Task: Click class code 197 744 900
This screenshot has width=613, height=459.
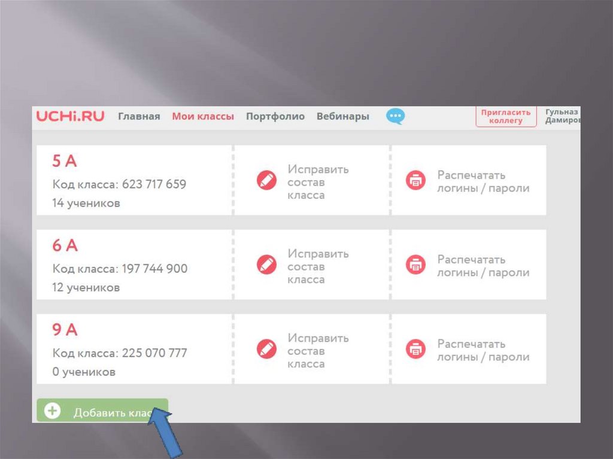Action: tap(154, 269)
